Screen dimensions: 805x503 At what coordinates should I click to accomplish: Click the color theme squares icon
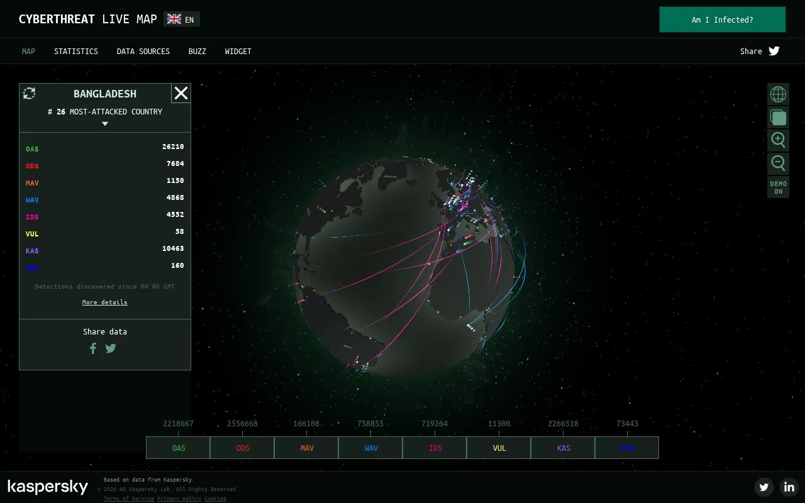tap(778, 117)
